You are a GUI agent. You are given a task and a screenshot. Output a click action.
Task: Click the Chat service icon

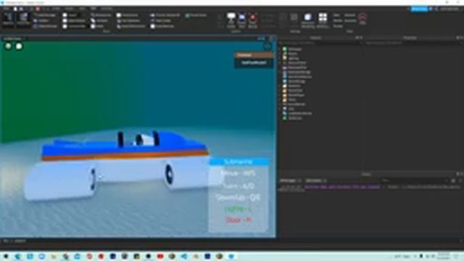click(284, 109)
